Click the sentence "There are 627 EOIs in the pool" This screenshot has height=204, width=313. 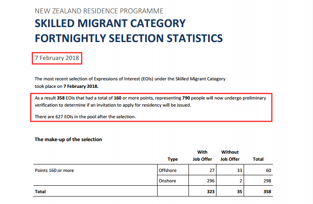pos(85,117)
